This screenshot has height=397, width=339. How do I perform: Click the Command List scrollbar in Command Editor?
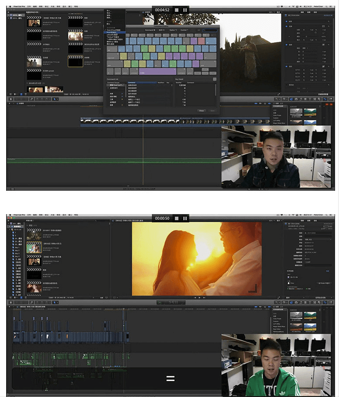[172, 86]
